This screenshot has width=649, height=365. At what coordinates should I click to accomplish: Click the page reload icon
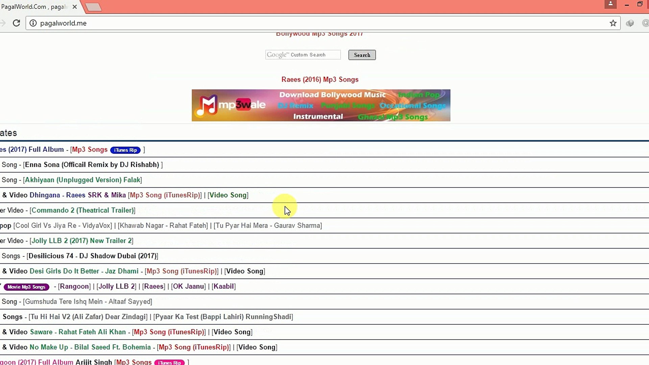click(16, 23)
